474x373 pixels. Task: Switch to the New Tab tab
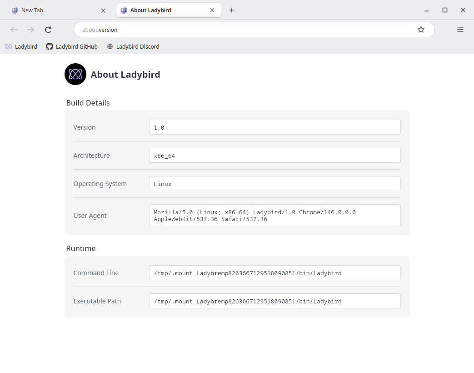(59, 10)
